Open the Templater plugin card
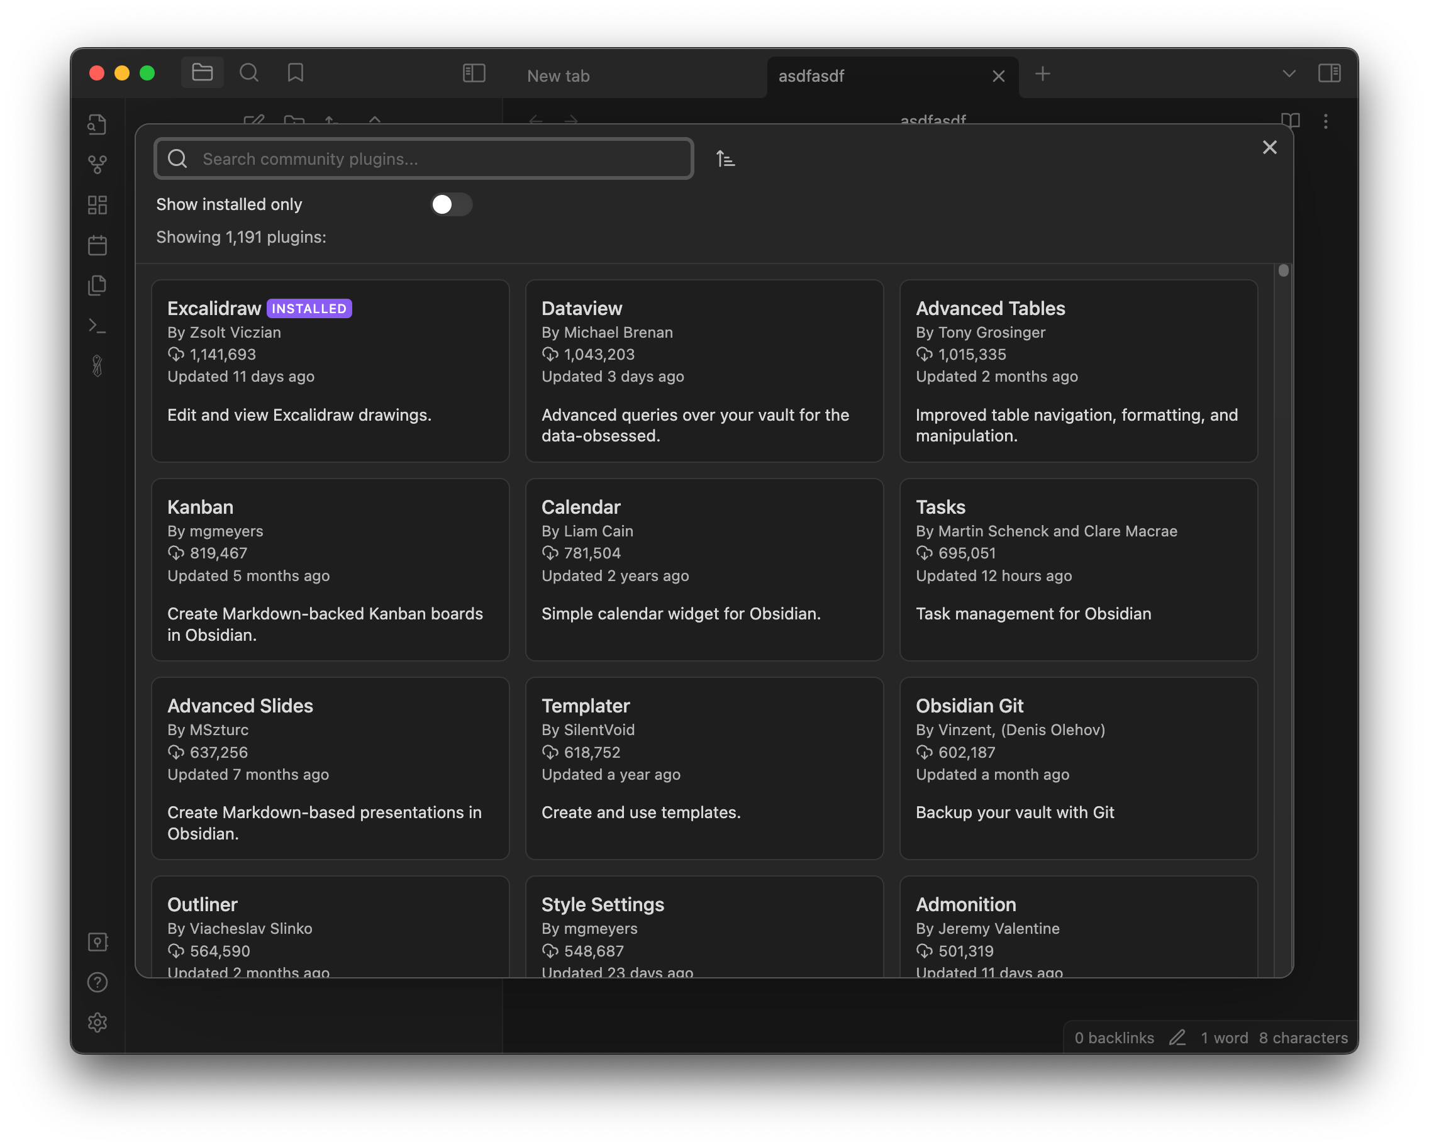The image size is (1429, 1147). tap(704, 768)
